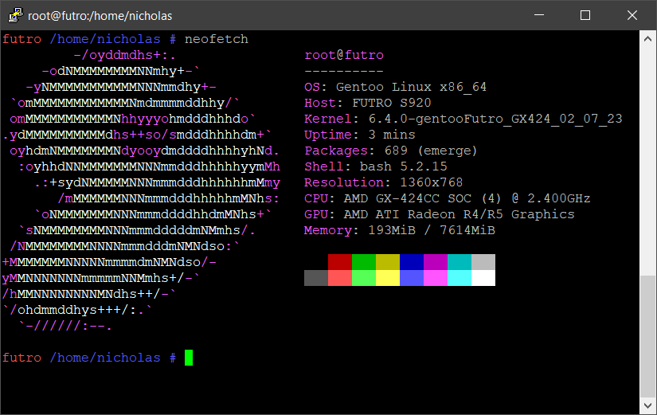Click the '193MiB / 7614MiB' memory value
The height and width of the screenshot is (415, 657).
tap(431, 230)
